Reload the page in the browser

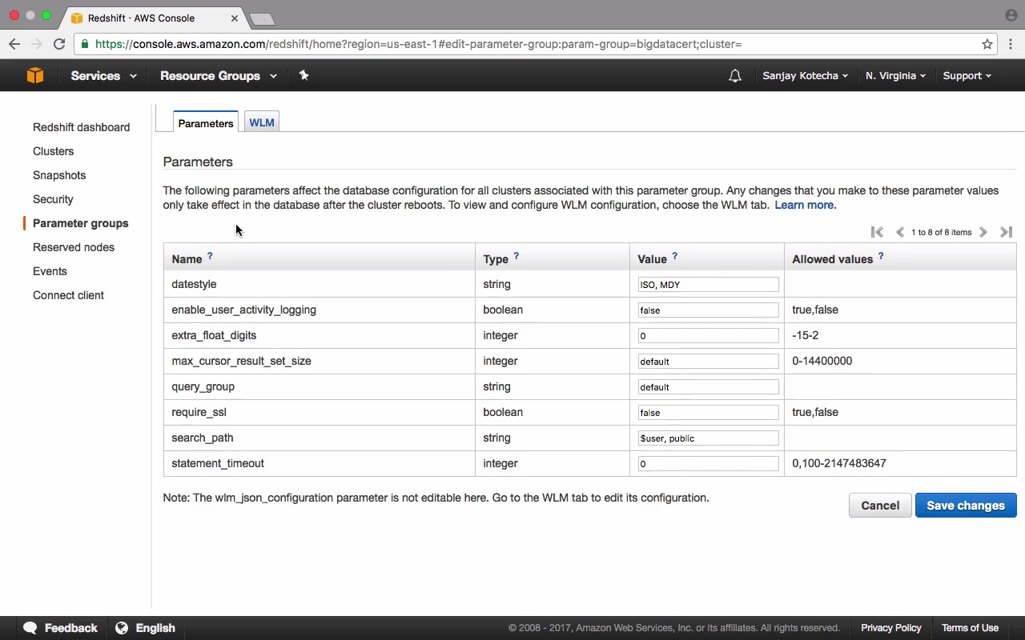coord(59,44)
